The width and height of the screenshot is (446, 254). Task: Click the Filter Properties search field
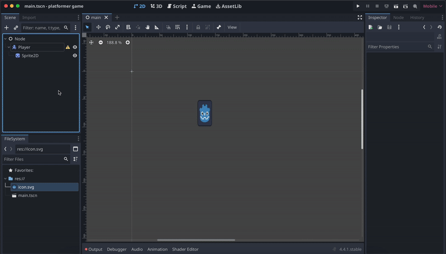(396, 47)
